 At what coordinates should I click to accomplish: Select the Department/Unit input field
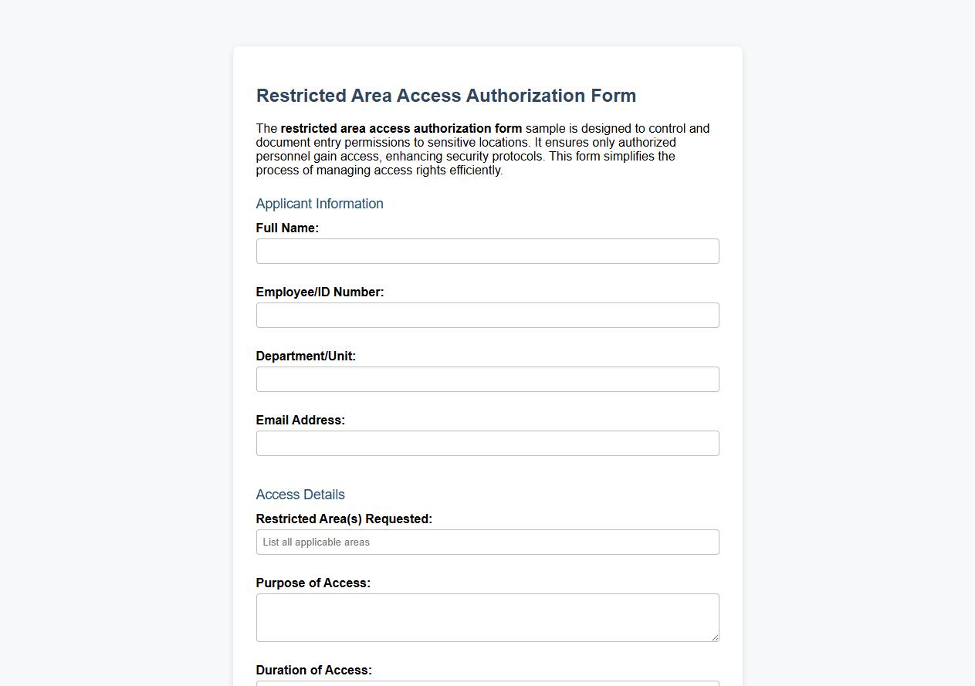487,379
